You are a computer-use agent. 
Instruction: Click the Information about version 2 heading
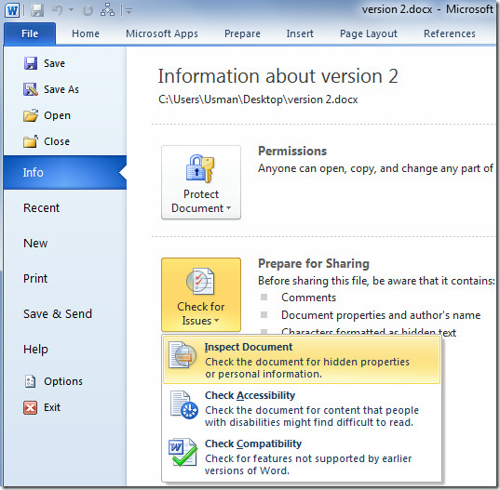click(278, 76)
